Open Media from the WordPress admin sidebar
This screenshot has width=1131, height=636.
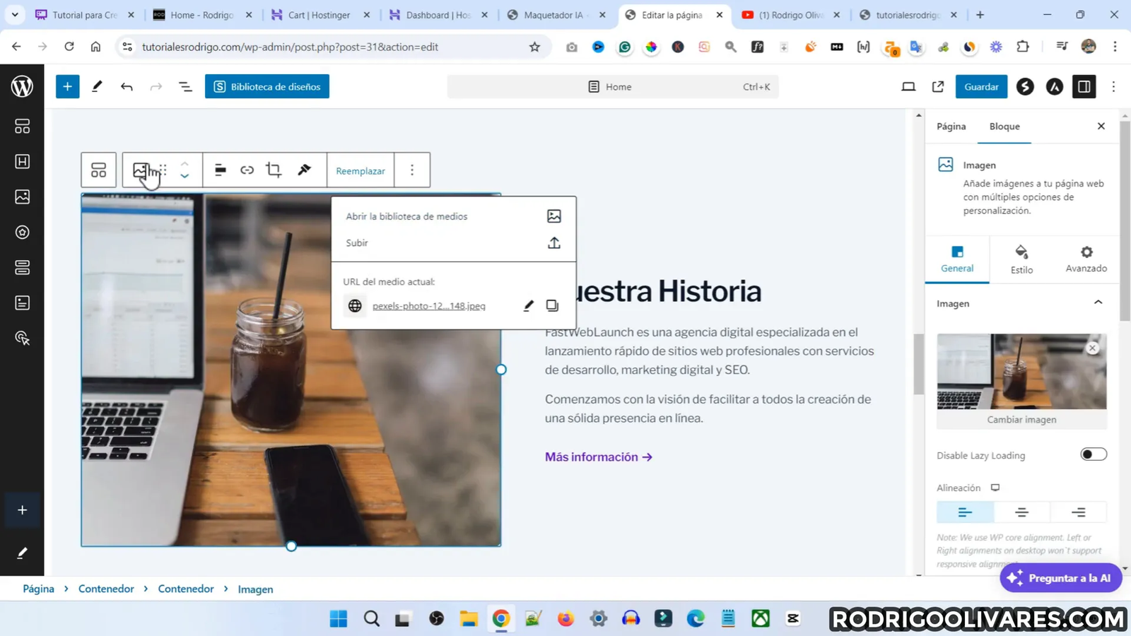[22, 196]
